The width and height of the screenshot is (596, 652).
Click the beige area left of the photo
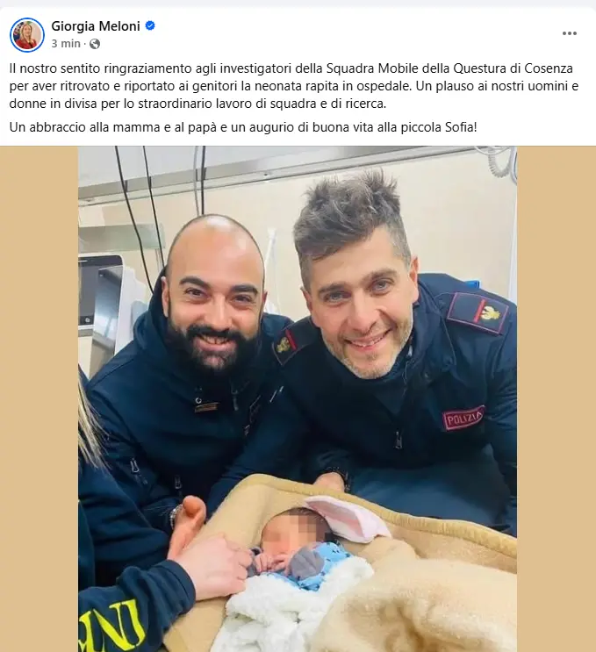(x=39, y=398)
